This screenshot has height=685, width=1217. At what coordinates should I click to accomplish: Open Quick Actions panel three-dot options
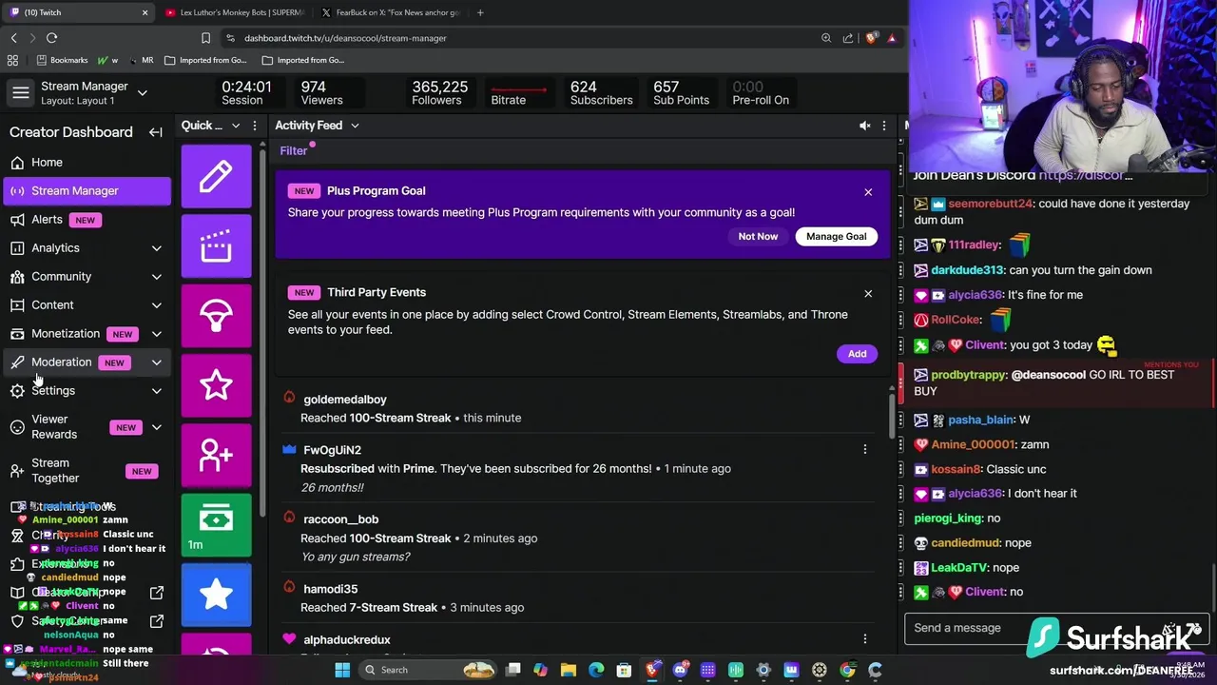point(254,126)
